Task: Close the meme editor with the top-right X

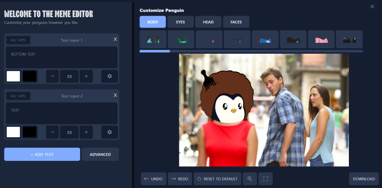Action: point(372,6)
